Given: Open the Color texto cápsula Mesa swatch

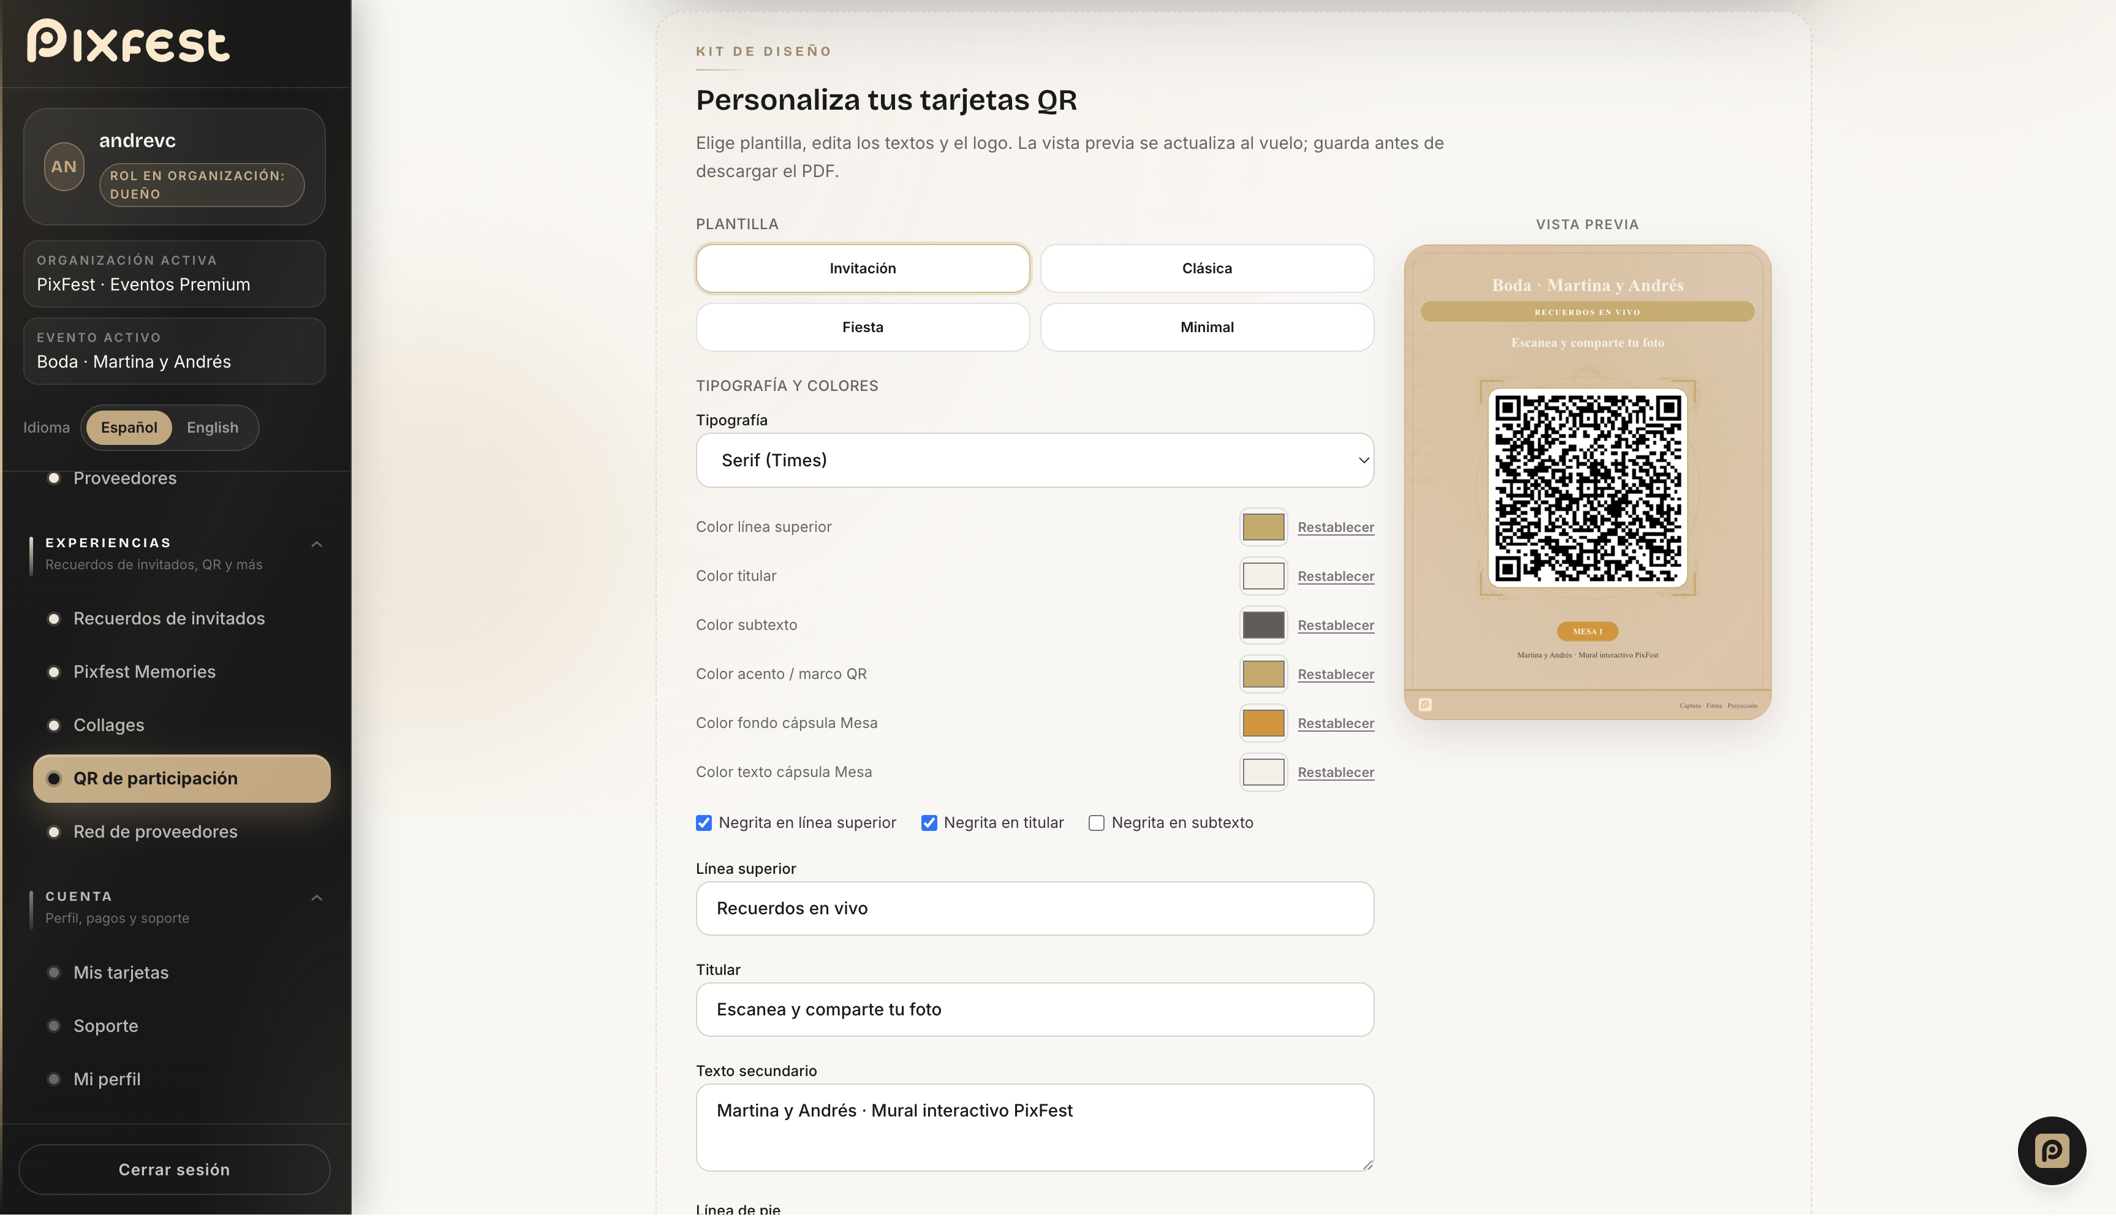Looking at the screenshot, I should (x=1263, y=772).
